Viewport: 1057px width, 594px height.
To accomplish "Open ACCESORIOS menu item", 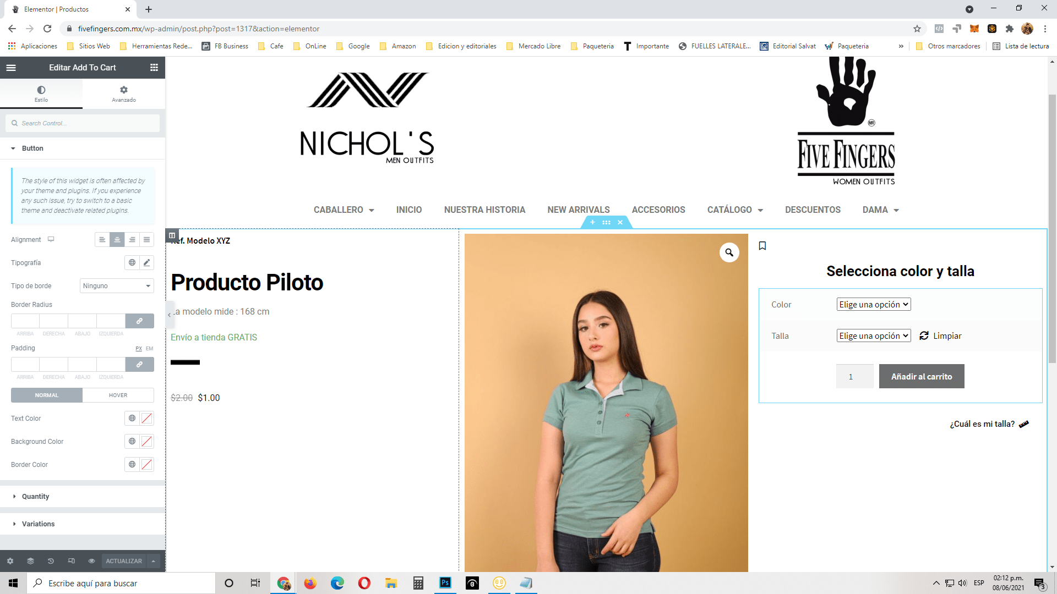I will [x=658, y=210].
